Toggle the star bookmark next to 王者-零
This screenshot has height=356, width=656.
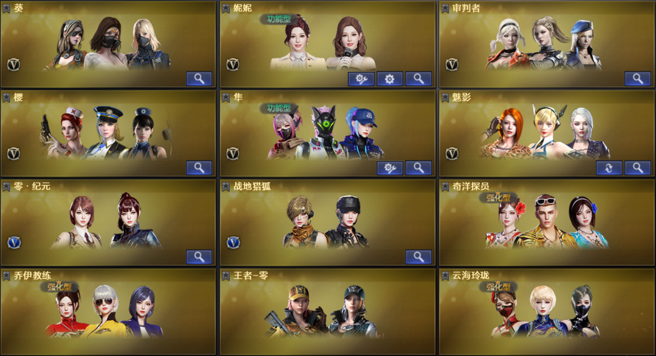click(x=226, y=276)
